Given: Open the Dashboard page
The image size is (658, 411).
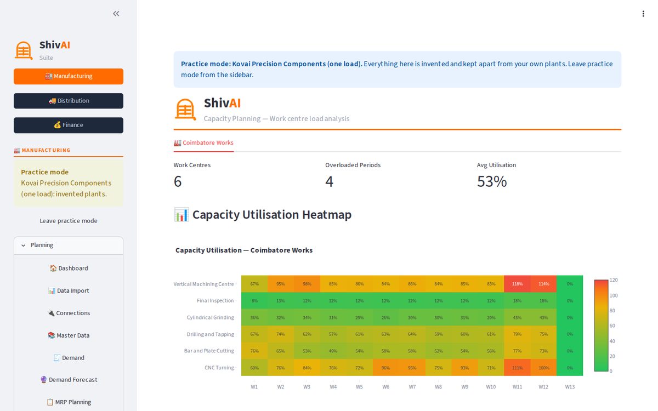Looking at the screenshot, I should pos(69,269).
